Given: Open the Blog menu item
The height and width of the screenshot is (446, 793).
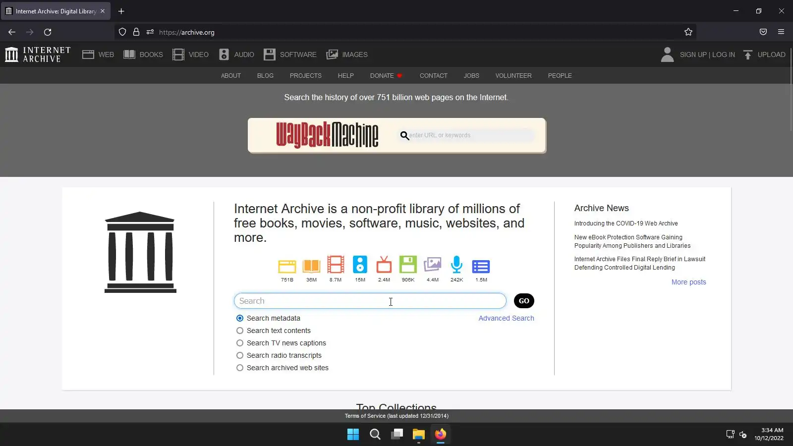Looking at the screenshot, I should coord(265,76).
